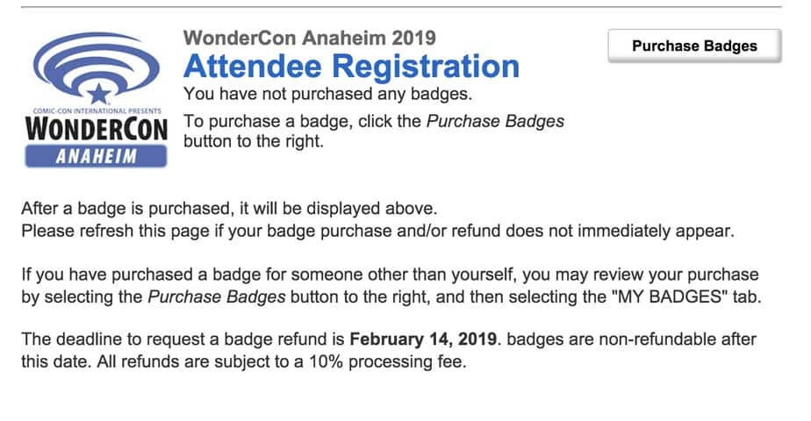Click the horizontal divider line at the top
The width and height of the screenshot is (811, 421).
(x=401, y=7)
